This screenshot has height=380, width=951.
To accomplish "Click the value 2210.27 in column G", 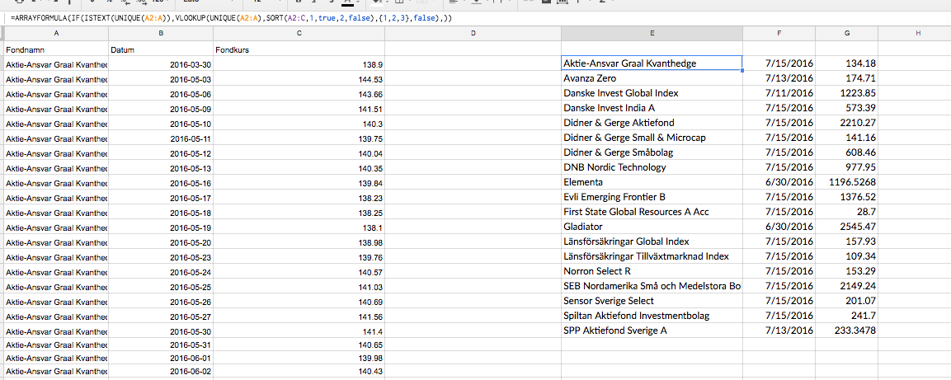I will (847, 123).
